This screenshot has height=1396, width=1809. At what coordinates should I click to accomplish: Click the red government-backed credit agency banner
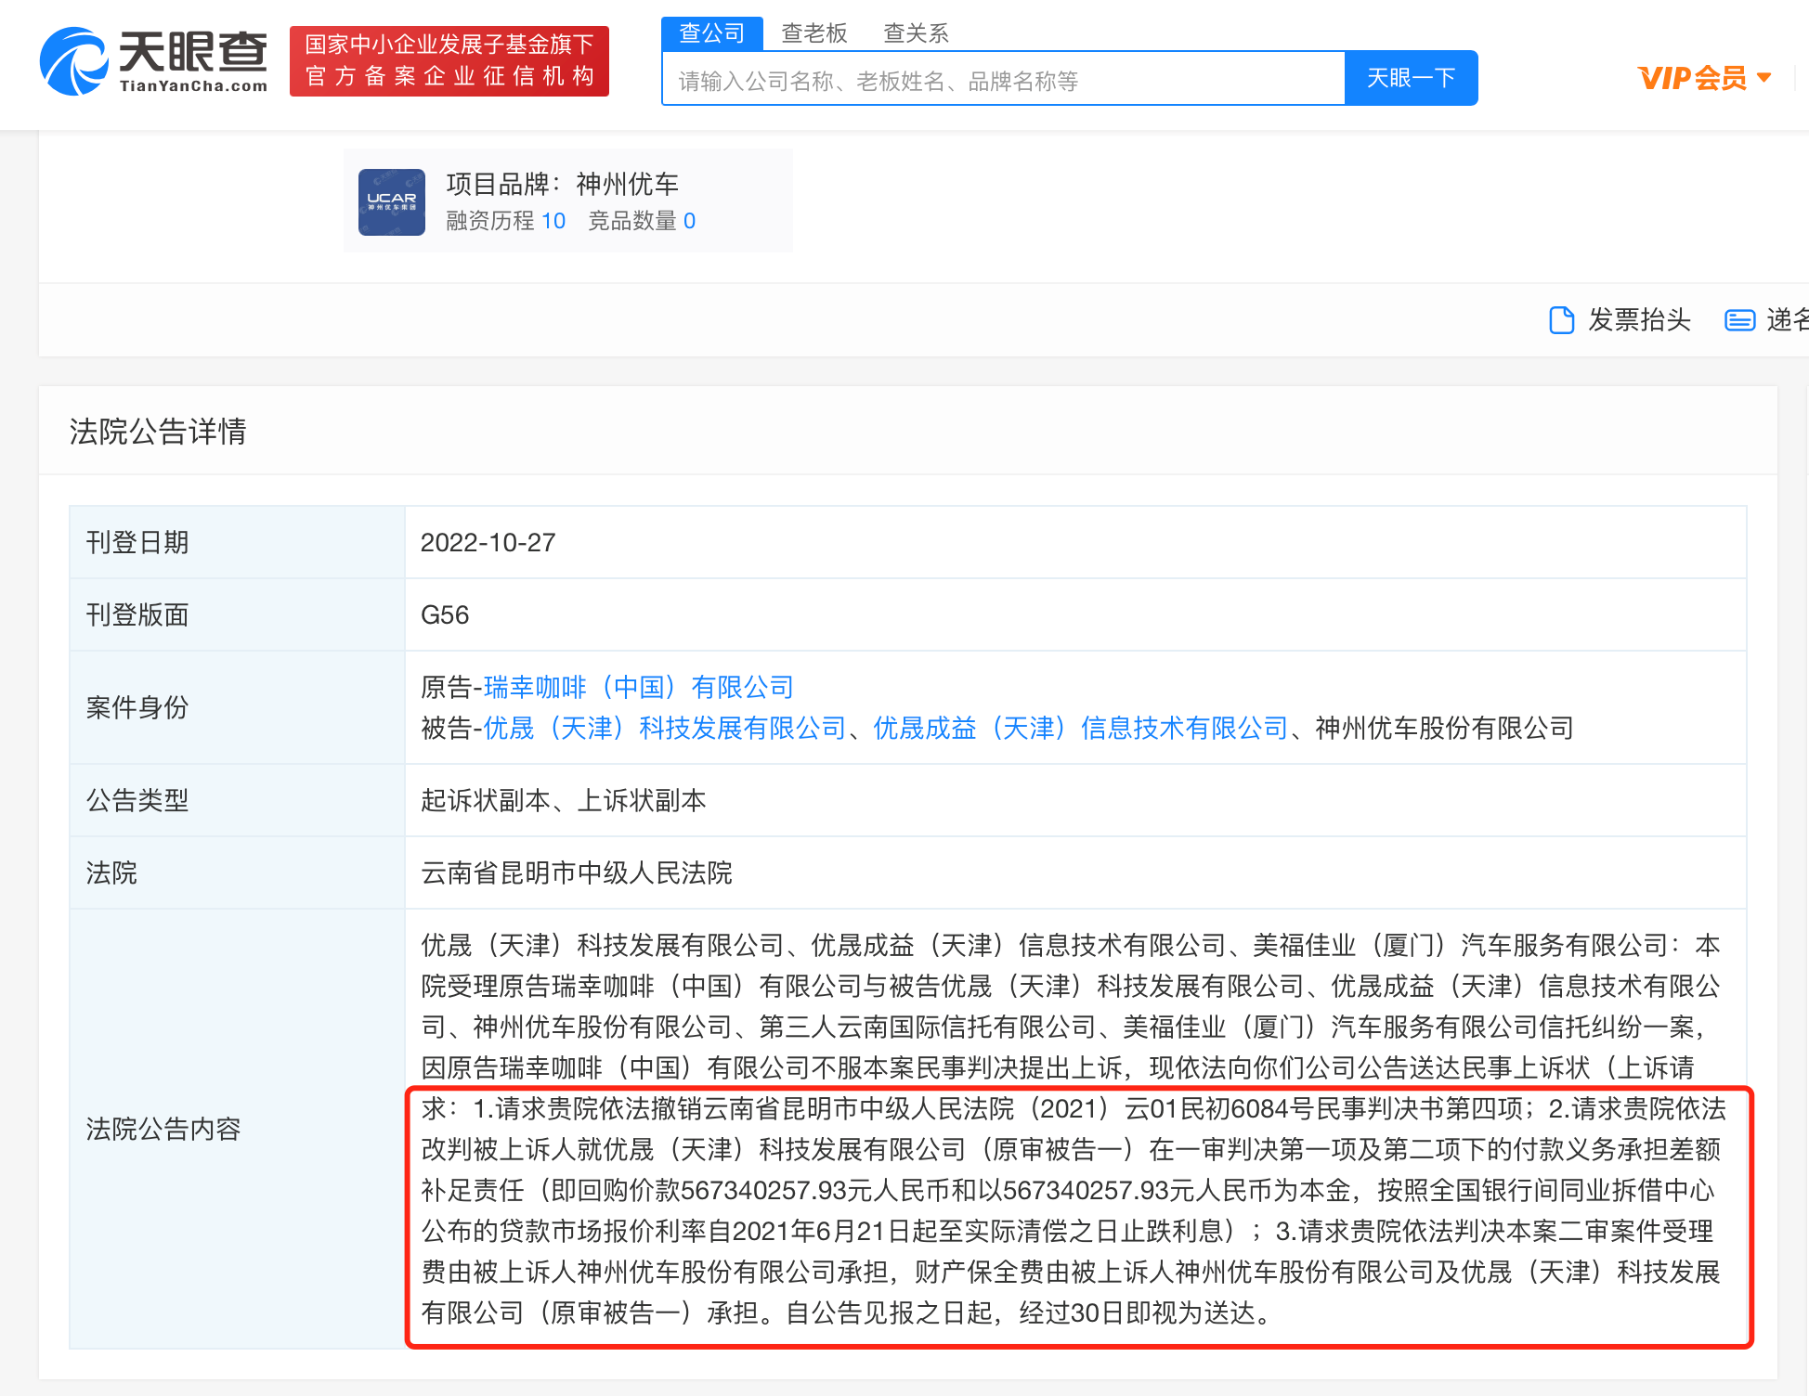(449, 61)
